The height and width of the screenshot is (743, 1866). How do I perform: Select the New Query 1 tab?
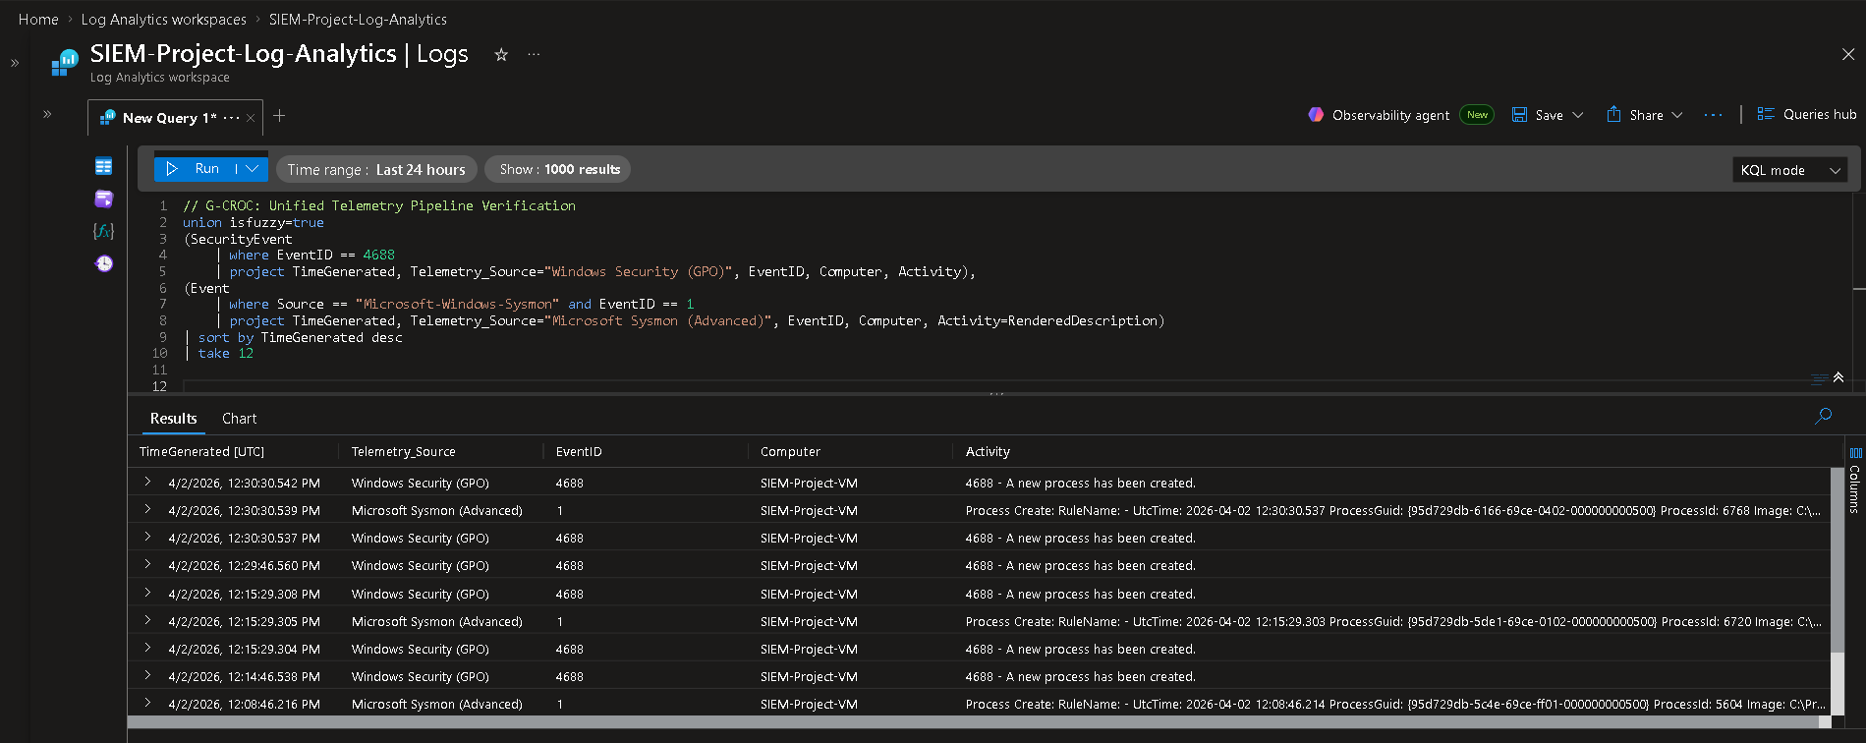168,118
